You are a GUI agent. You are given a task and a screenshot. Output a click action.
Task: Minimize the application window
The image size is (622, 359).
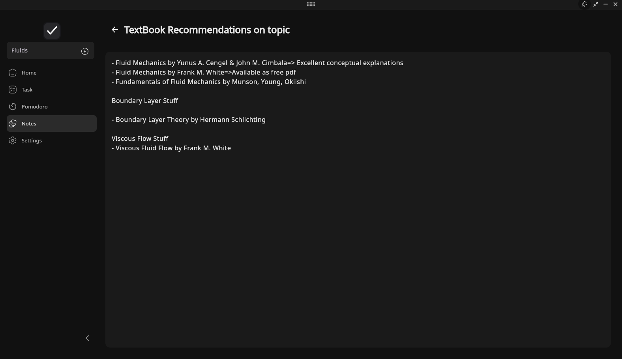tap(606, 4)
